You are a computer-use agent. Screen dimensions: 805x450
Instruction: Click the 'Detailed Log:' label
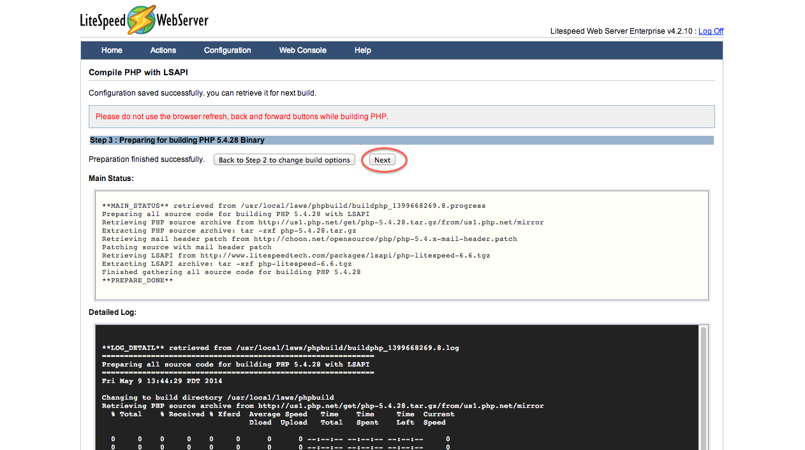pos(112,312)
